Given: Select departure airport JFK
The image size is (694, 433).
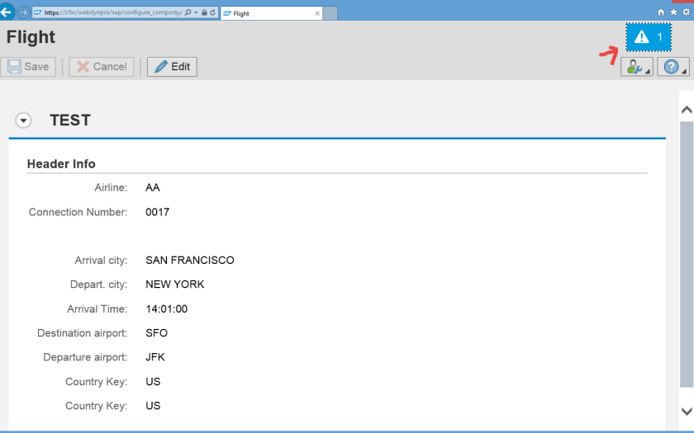Looking at the screenshot, I should [155, 357].
